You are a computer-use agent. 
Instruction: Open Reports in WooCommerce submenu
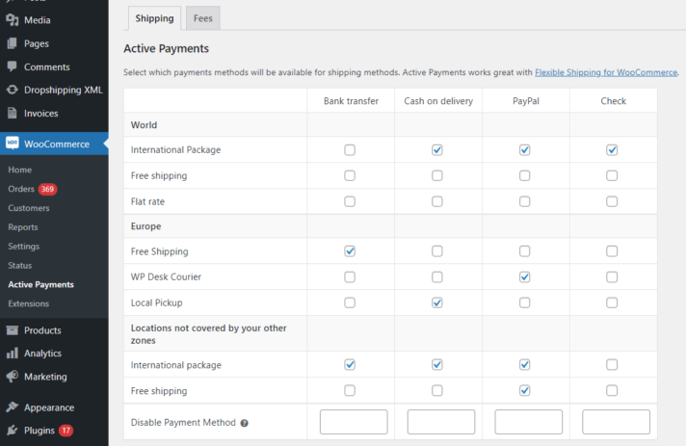[23, 227]
